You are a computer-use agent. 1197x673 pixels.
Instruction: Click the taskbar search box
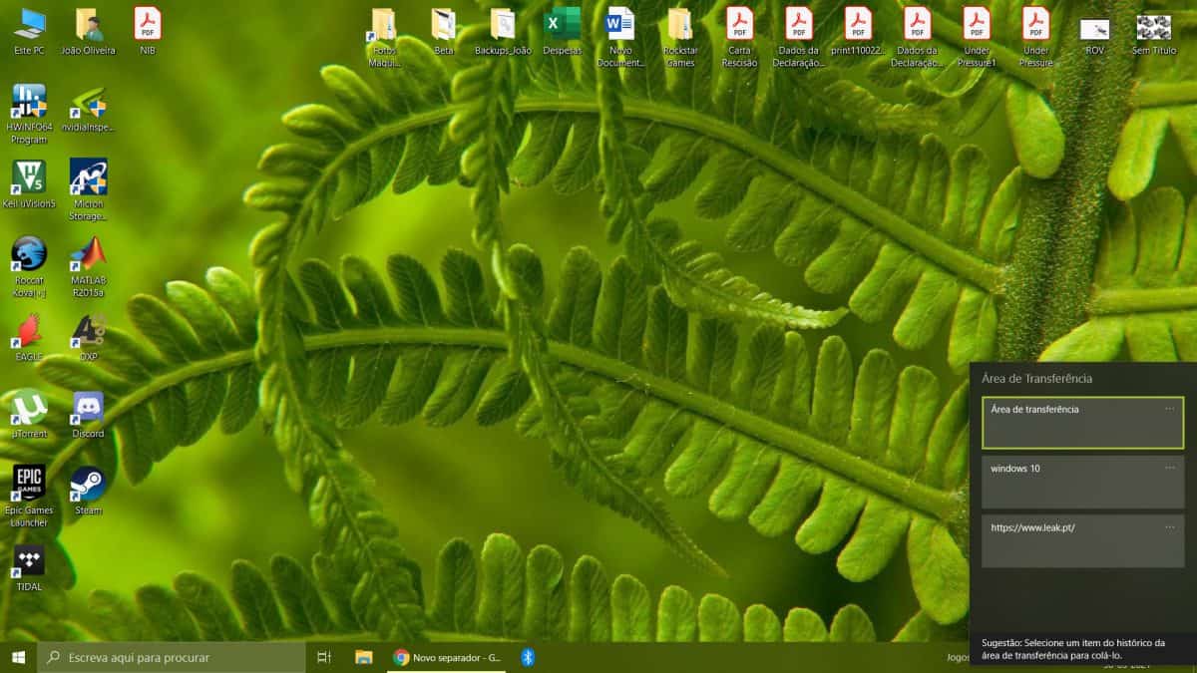[x=172, y=657]
